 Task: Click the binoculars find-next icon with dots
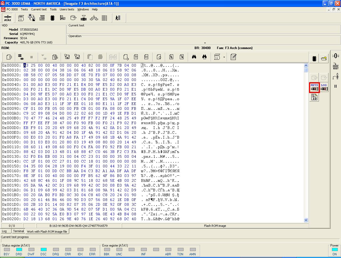tap(204, 57)
